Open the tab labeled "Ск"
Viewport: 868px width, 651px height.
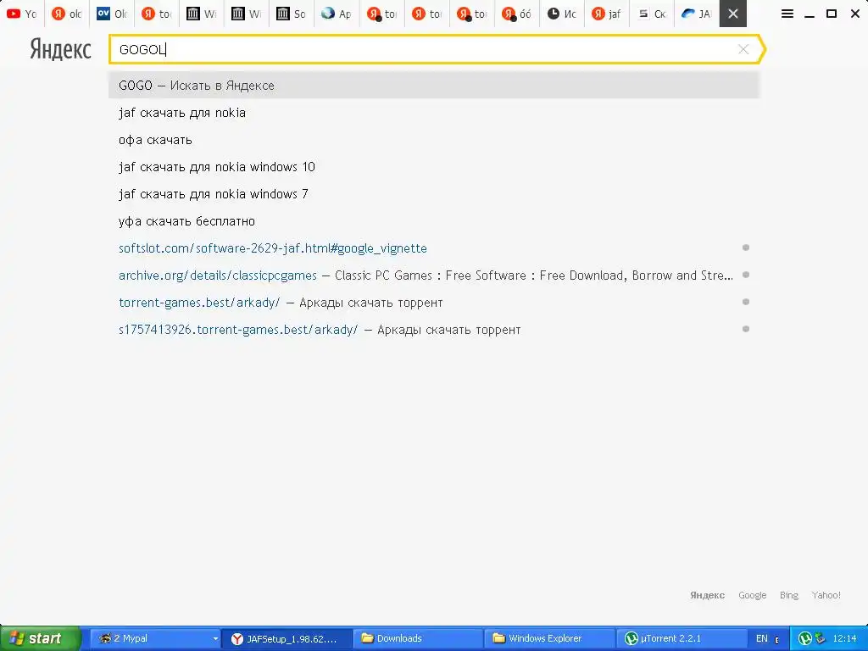(x=651, y=14)
